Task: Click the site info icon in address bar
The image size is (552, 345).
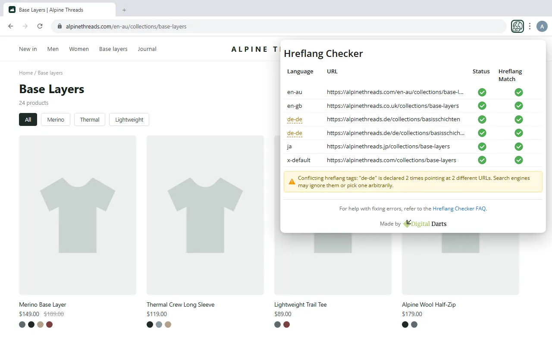Action: [x=60, y=26]
